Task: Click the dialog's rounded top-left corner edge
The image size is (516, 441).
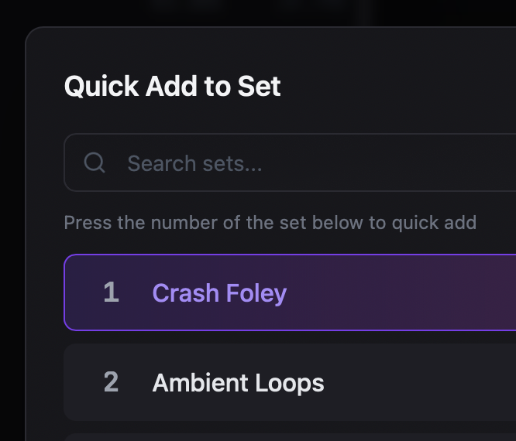Action: 29,32
